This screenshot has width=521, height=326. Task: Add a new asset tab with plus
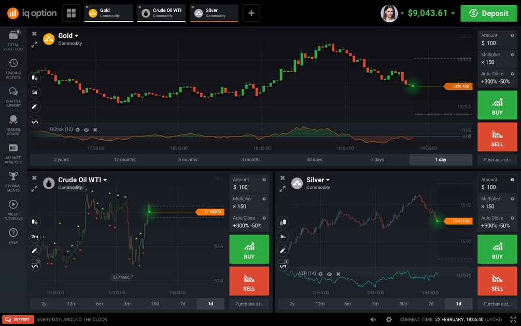pos(251,13)
